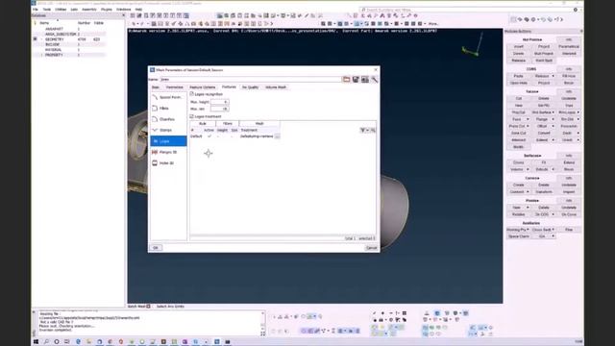Viewport: 615px width, 346px height.
Task: Select Special Perim... in the features list
Action: 169,97
